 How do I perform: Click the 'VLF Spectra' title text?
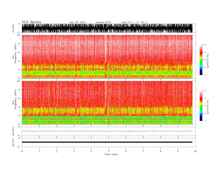(31, 22)
